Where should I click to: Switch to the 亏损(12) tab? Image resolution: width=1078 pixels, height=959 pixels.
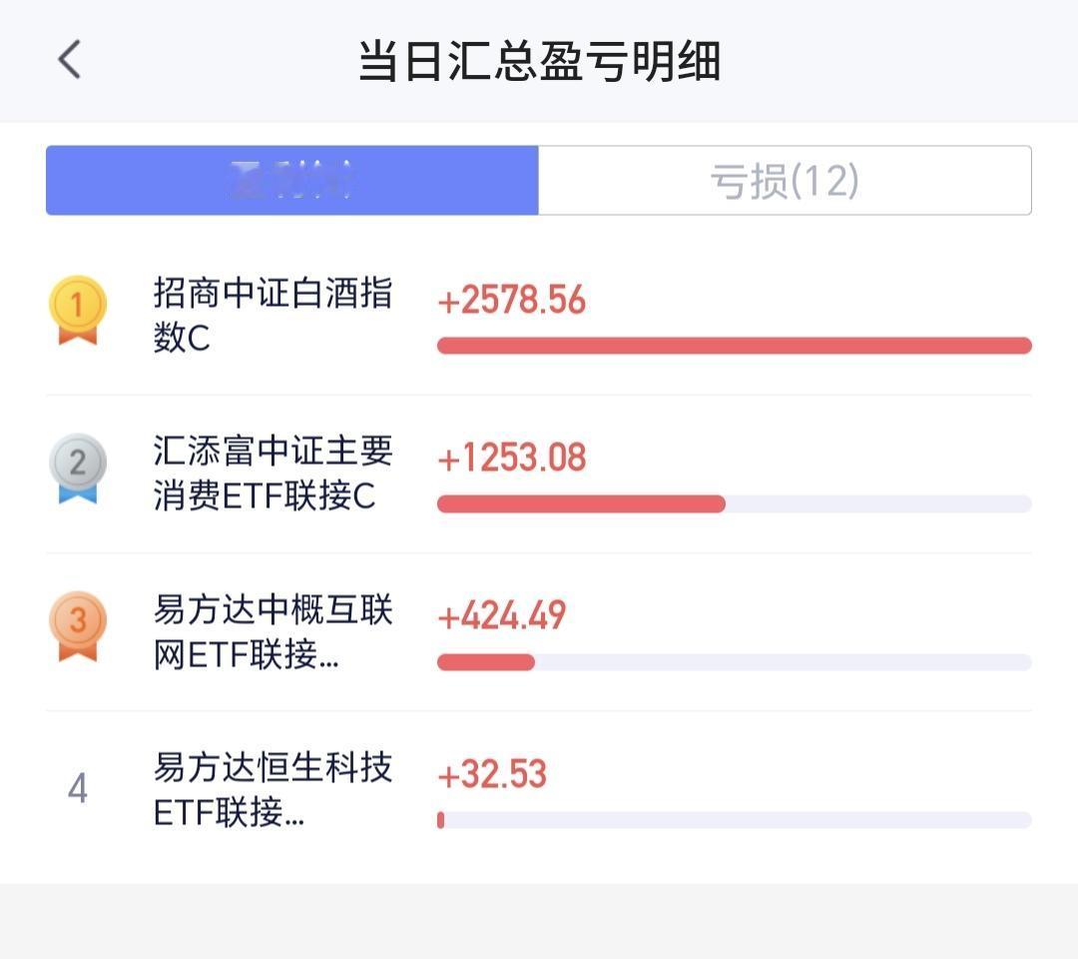[x=785, y=180]
